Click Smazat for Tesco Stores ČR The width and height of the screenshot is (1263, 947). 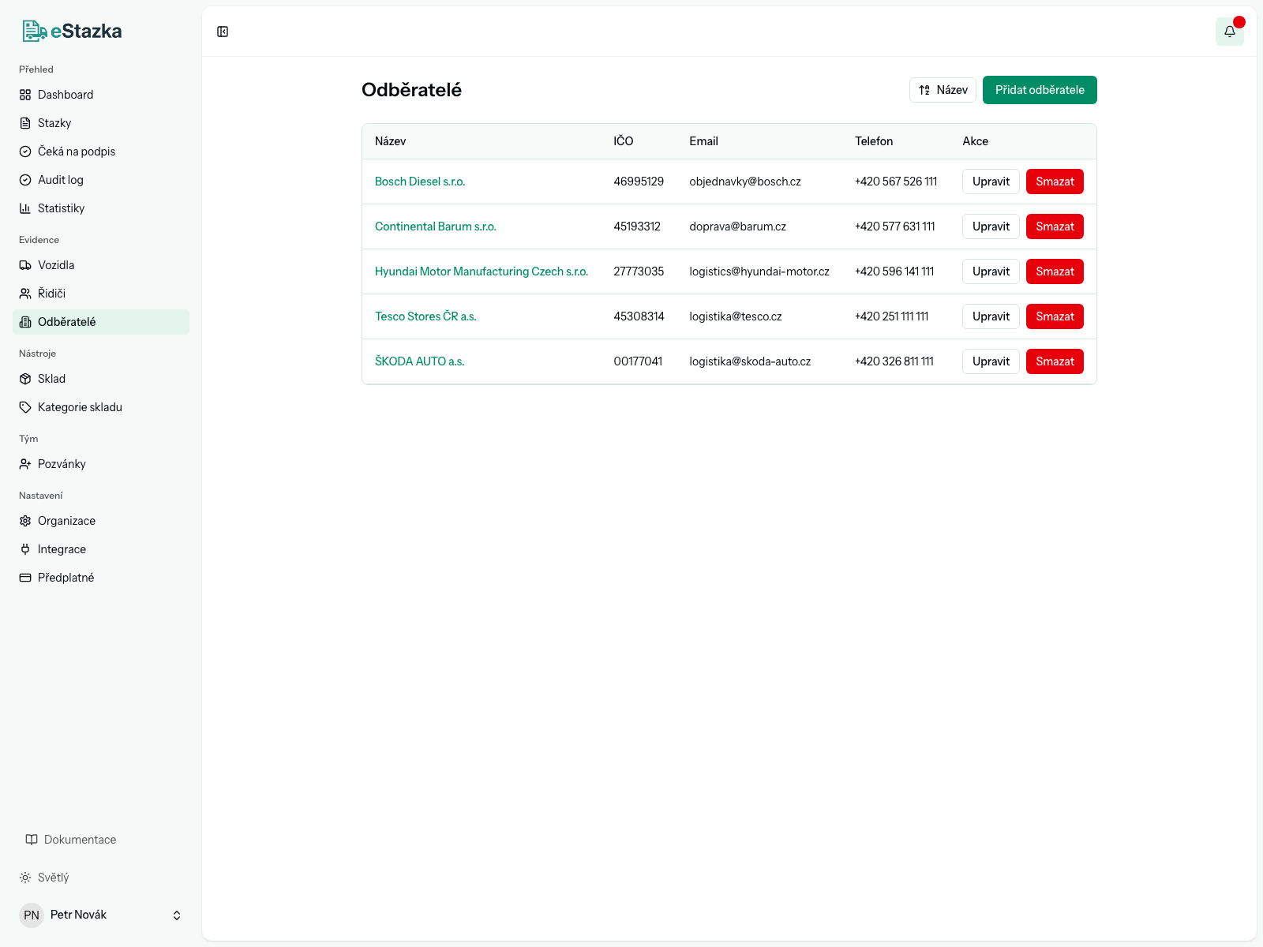click(x=1055, y=316)
